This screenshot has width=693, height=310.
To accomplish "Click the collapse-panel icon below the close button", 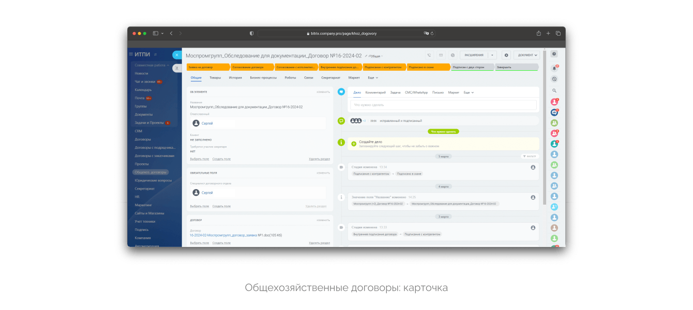I will 177,68.
